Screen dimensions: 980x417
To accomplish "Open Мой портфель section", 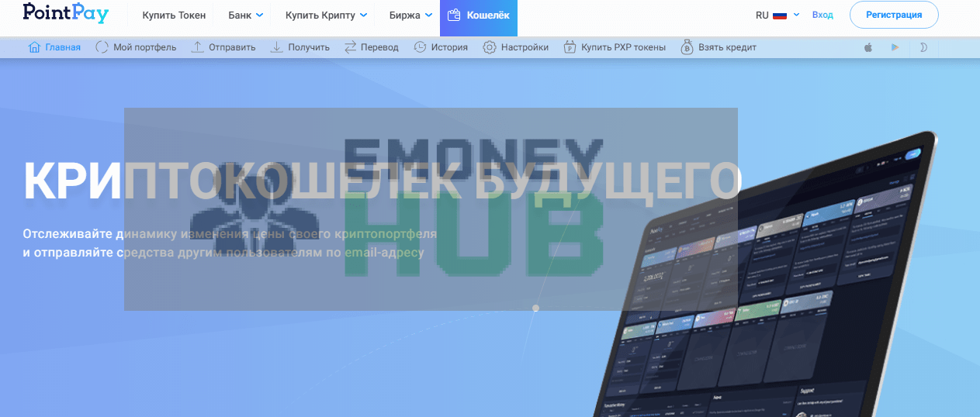I will (136, 47).
